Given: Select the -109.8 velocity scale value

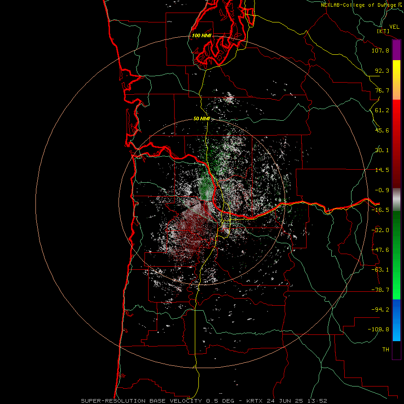Looking at the screenshot, I should pos(378,330).
